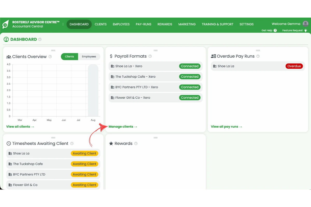
Task: Click building icon for Flower Girl & Co - Xero
Action: pos(112,98)
